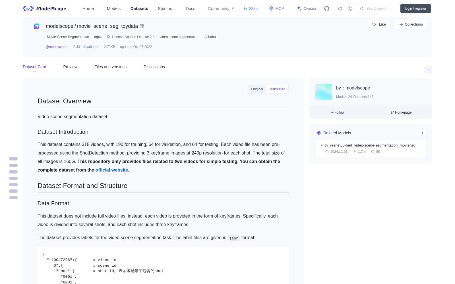Click the "Models 24" count
Viewport: 455px width, 284px height.
coord(344,97)
